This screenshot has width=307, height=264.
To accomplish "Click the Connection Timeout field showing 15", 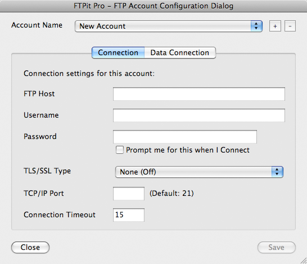I will coord(129,215).
